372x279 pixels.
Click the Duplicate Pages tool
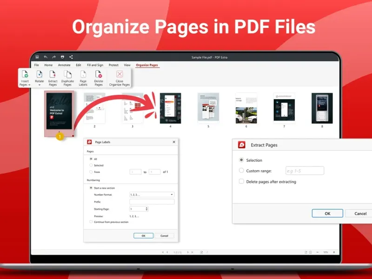coord(67,78)
